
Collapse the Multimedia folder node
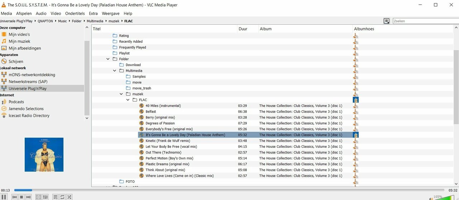pos(115,71)
